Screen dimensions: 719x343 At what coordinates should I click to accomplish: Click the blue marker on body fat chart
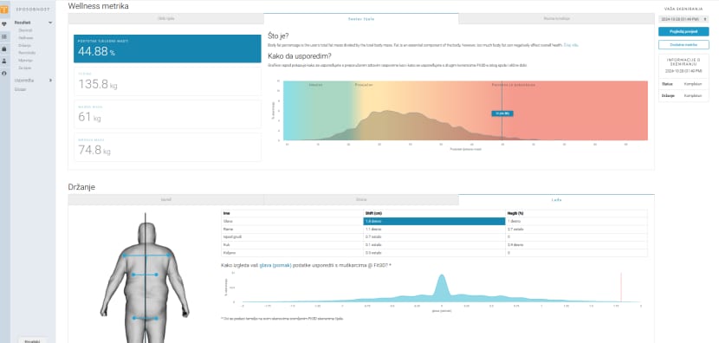click(502, 113)
